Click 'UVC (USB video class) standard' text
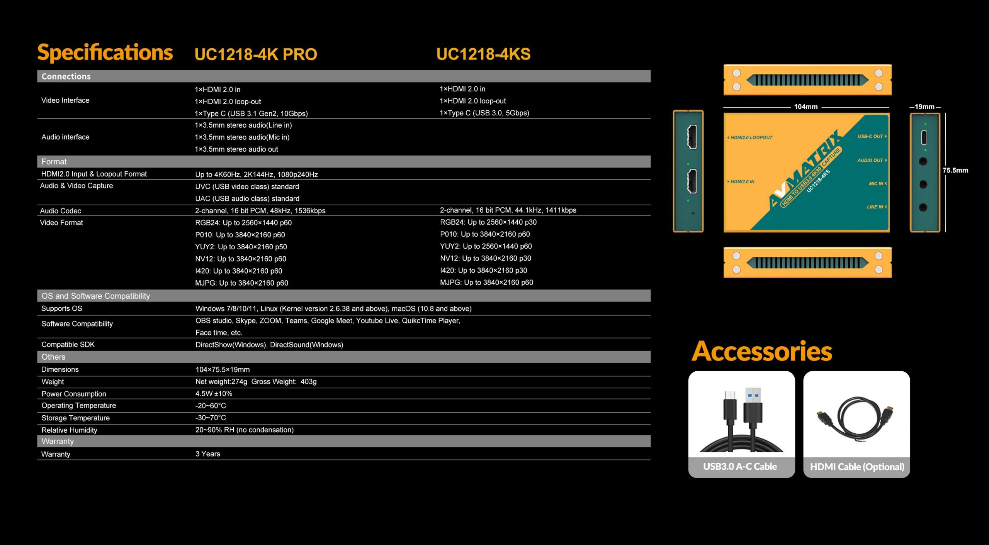Screen dimensions: 989x545 (x=247, y=186)
